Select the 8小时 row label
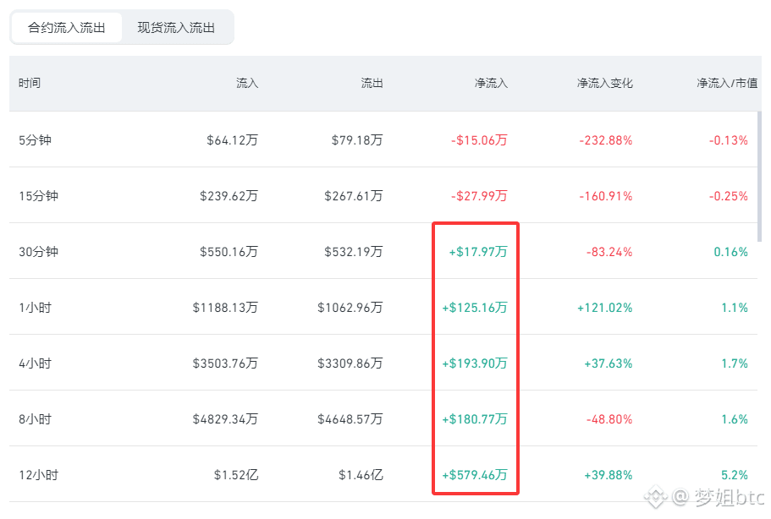The height and width of the screenshot is (519, 771). [x=35, y=419]
